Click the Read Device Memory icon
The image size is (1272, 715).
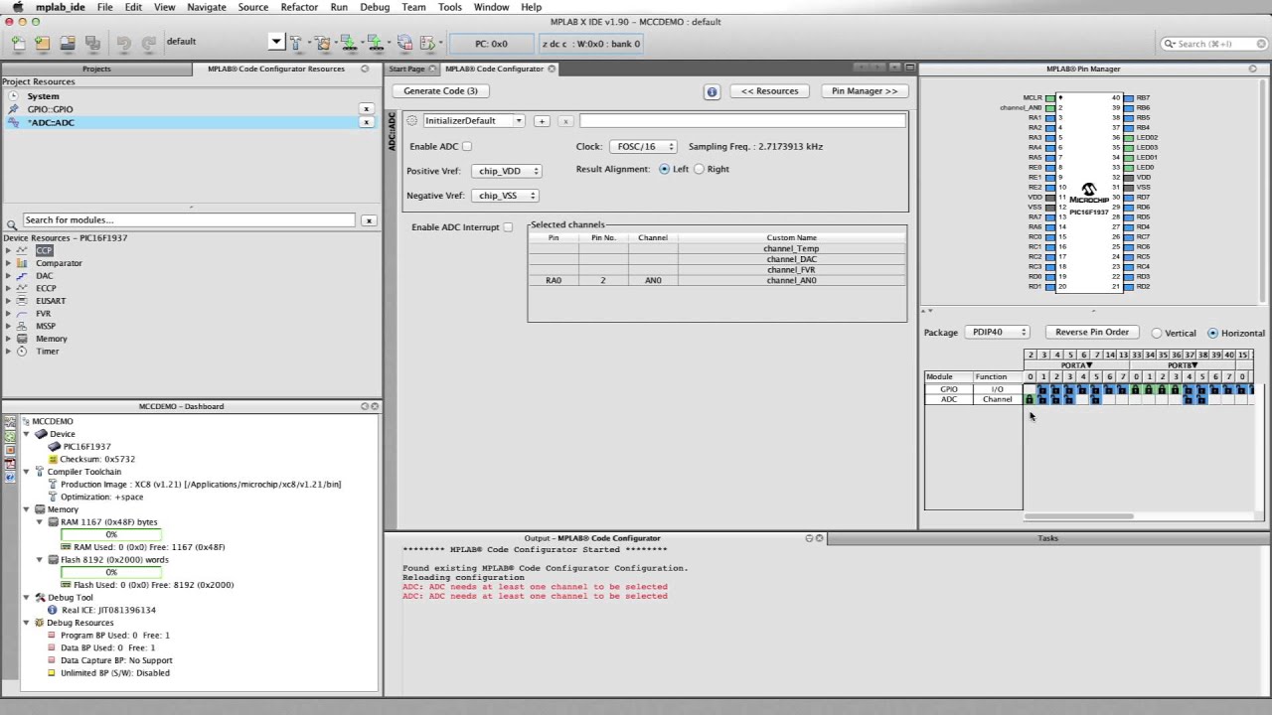click(377, 43)
